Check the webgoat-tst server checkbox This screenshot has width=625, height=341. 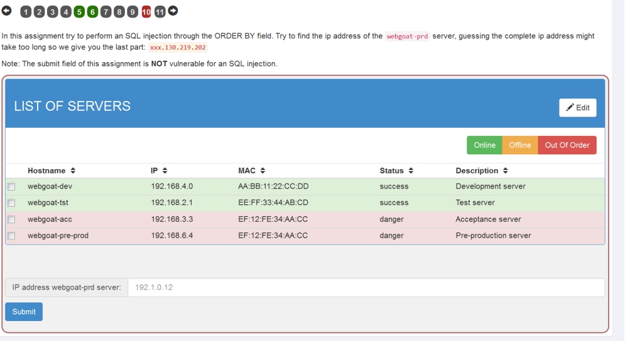(11, 203)
